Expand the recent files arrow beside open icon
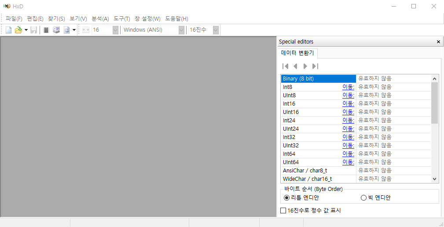444x227 pixels. click(x=26, y=30)
